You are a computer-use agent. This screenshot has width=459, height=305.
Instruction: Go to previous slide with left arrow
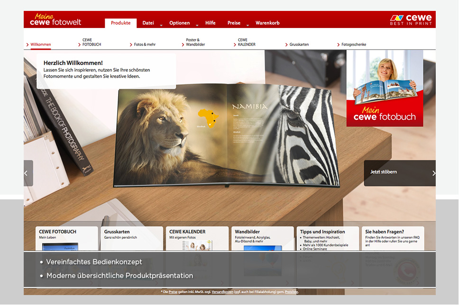(x=28, y=173)
